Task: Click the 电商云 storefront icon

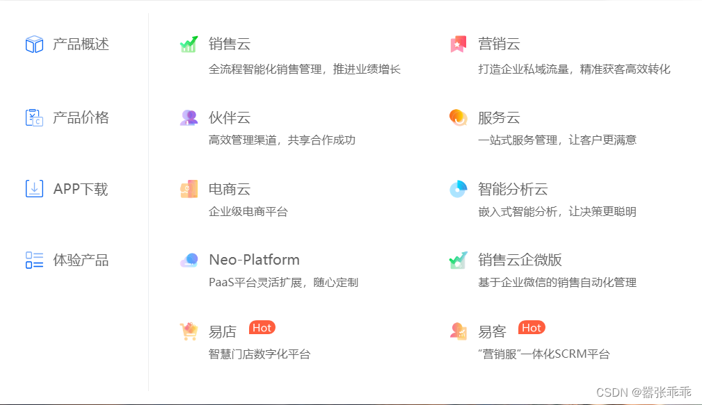Action: coord(188,188)
